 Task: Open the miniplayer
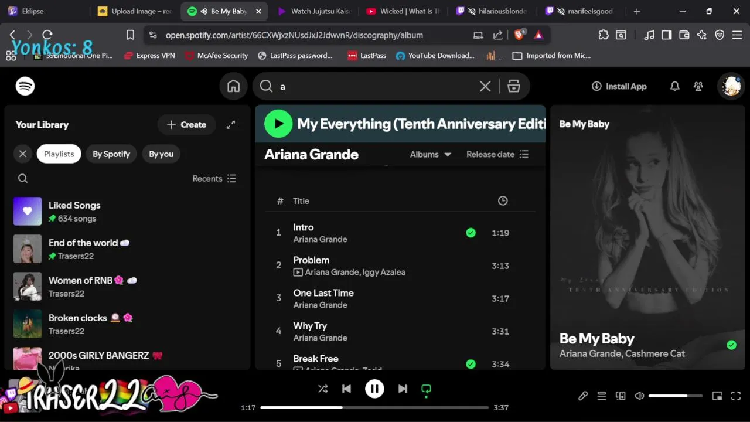[x=717, y=396]
